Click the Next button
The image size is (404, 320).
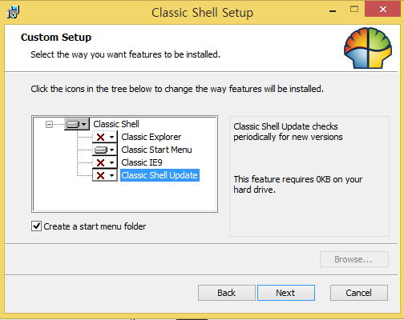pos(286,293)
